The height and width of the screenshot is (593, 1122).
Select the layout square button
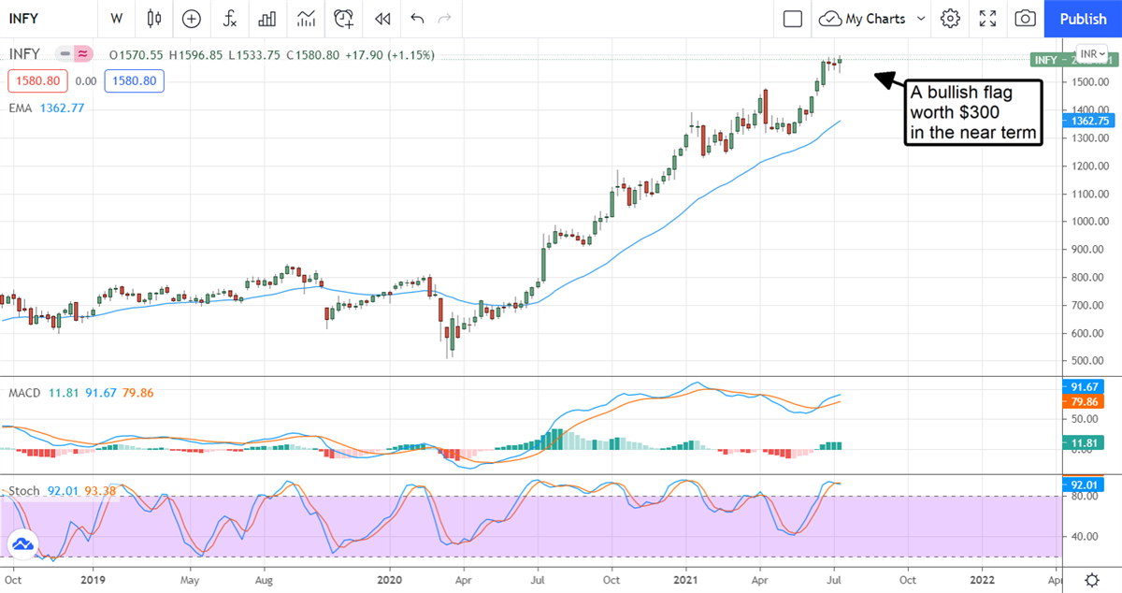pos(793,19)
